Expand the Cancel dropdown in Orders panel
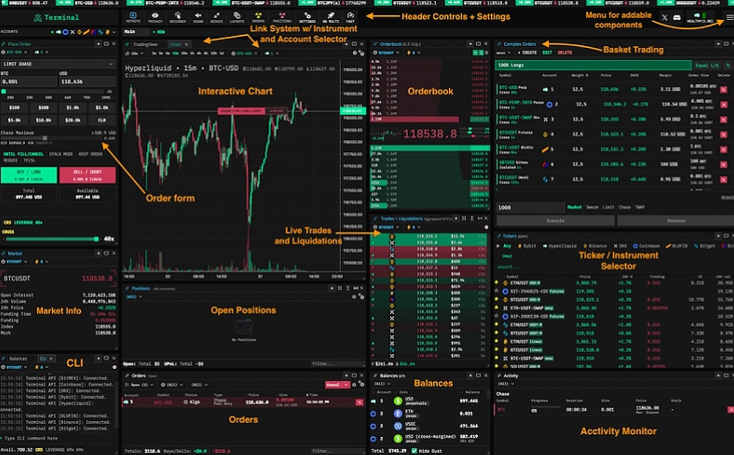734x455 pixels. (346, 385)
